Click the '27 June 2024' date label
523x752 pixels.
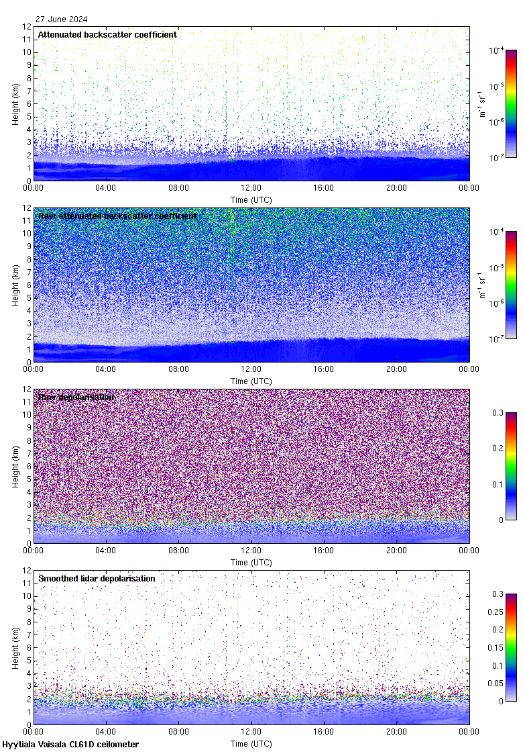pos(61,19)
